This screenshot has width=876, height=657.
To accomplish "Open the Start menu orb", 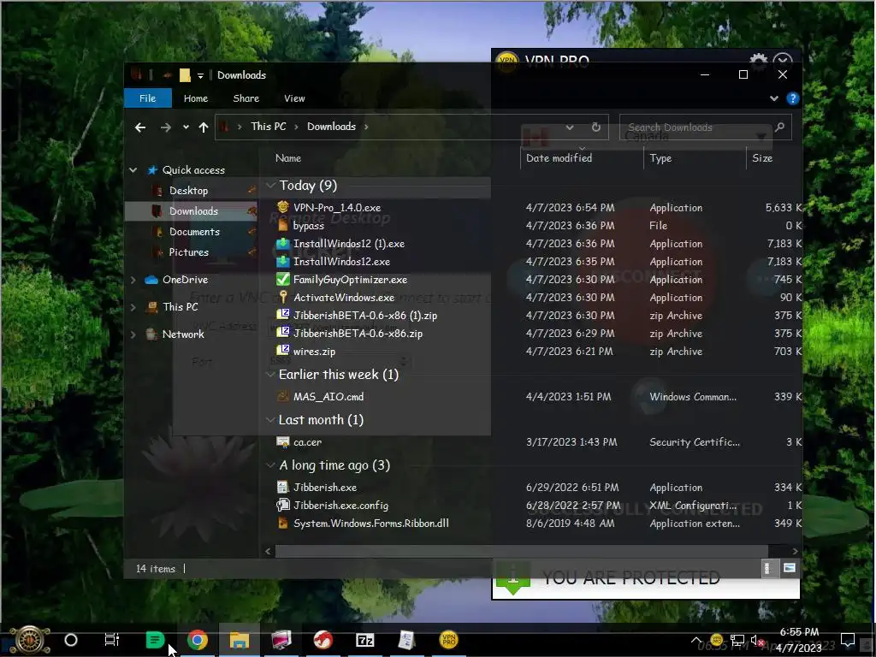I will pyautogui.click(x=30, y=640).
